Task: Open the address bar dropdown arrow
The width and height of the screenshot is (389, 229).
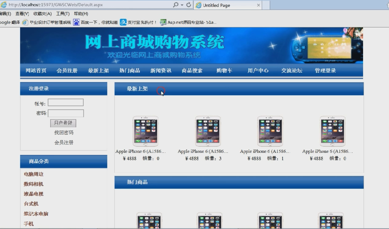Action: [x=182, y=5]
